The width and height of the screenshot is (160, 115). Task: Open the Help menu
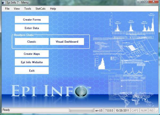[53, 9]
